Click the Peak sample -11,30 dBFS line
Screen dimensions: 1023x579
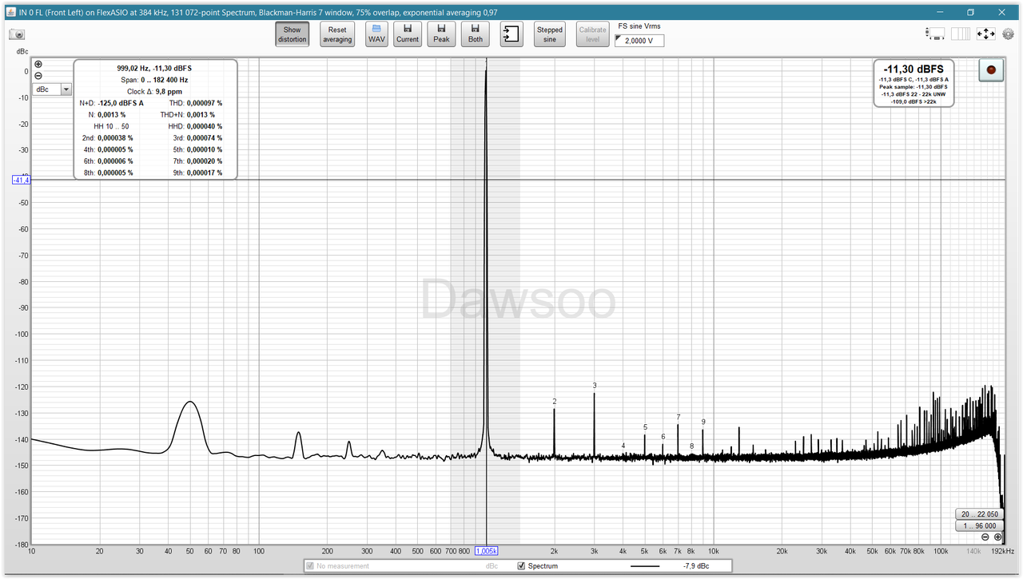[x=914, y=87]
